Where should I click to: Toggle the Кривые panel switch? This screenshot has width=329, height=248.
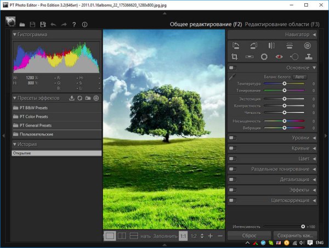pos(232,148)
